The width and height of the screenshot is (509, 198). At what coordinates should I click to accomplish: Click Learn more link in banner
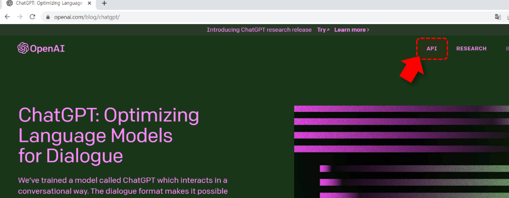pyautogui.click(x=352, y=30)
